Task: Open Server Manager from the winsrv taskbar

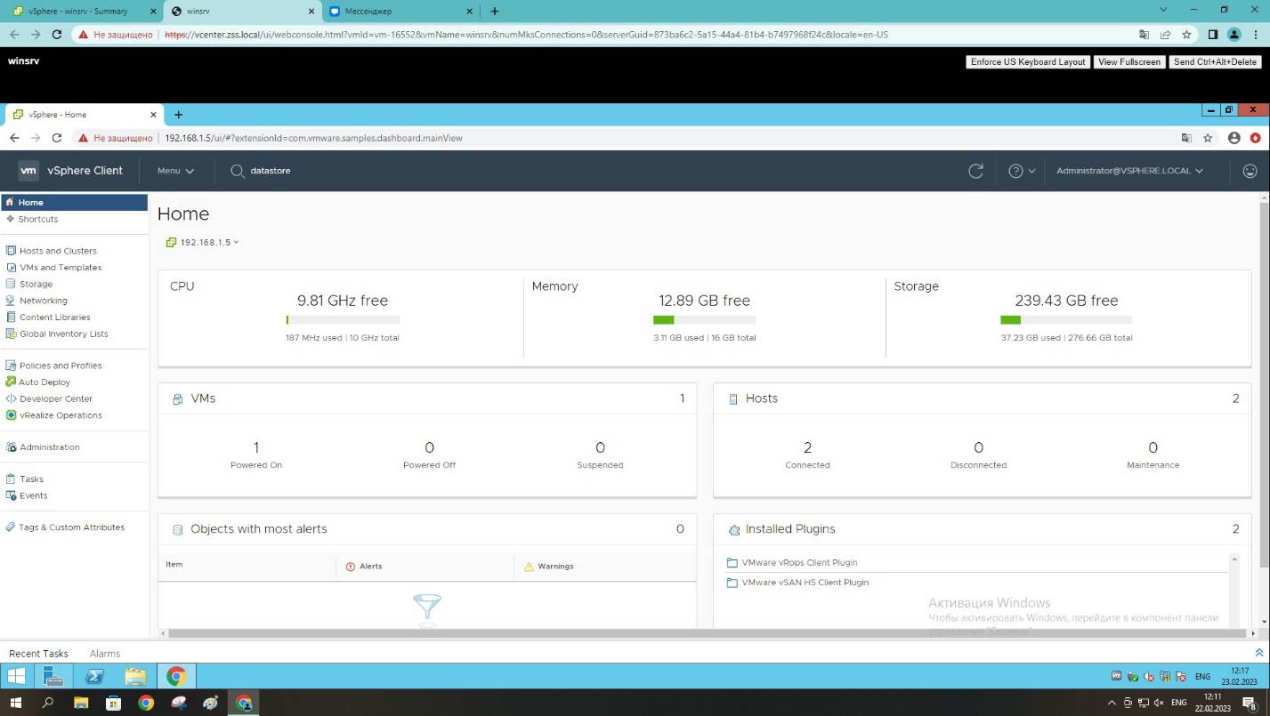Action: point(53,677)
